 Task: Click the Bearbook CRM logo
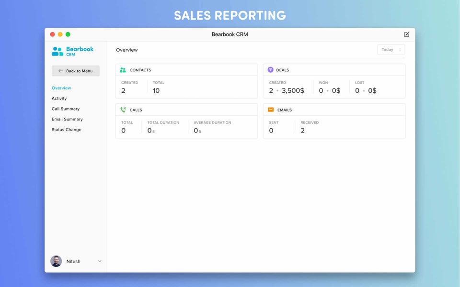click(x=72, y=51)
